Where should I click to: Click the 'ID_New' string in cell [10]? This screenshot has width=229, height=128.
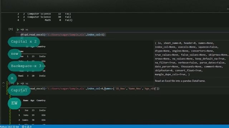121,89
